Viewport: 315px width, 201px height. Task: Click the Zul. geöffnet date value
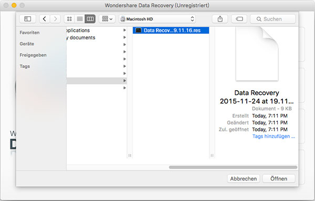point(270,130)
